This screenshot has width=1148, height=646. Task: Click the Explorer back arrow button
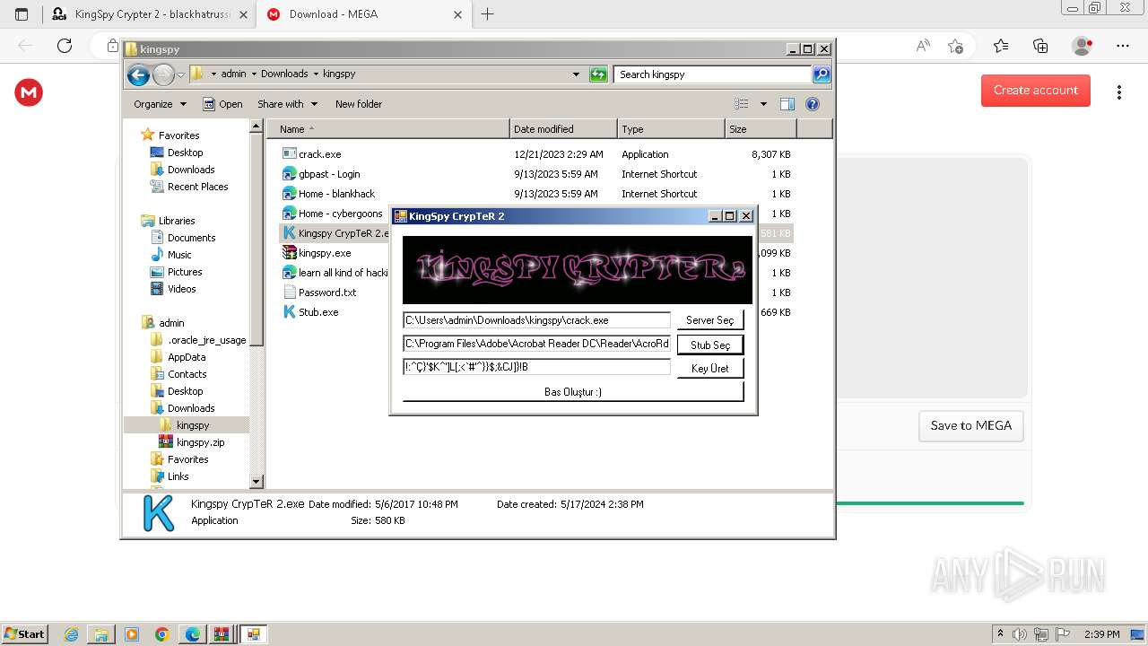tap(138, 74)
